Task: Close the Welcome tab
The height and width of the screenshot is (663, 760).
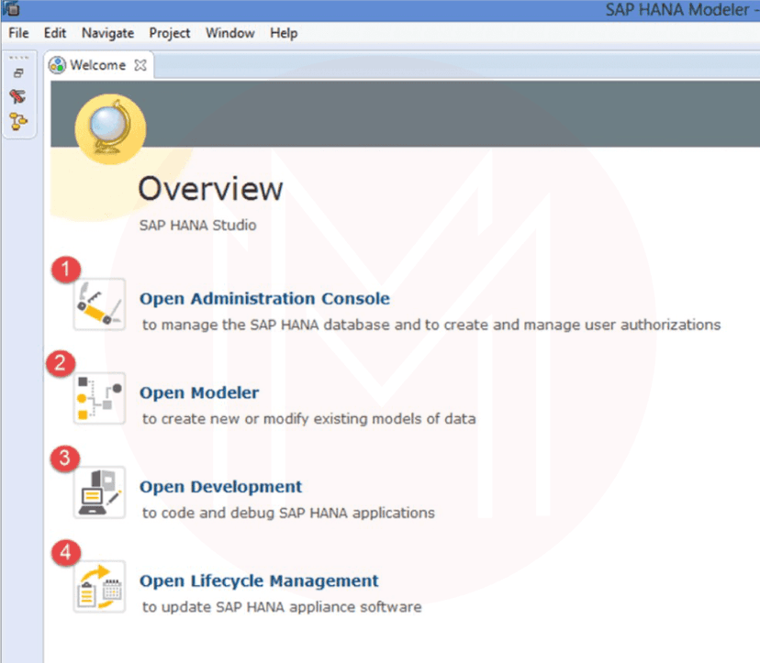Action: pyautogui.click(x=140, y=65)
